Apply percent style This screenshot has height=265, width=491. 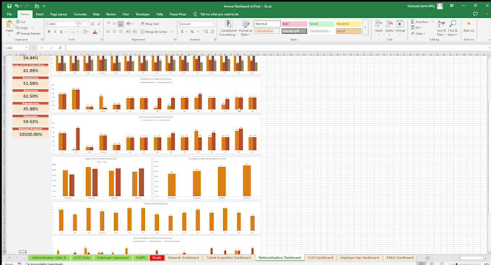pyautogui.click(x=192, y=32)
